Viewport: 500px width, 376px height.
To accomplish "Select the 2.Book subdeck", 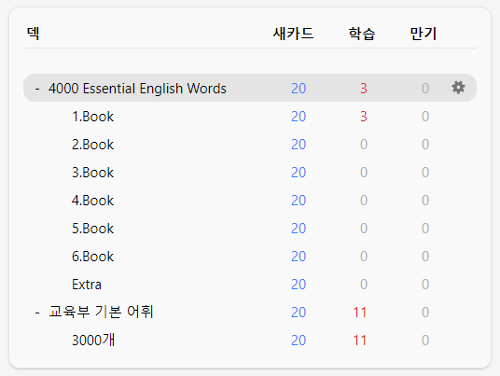I will coord(92,145).
